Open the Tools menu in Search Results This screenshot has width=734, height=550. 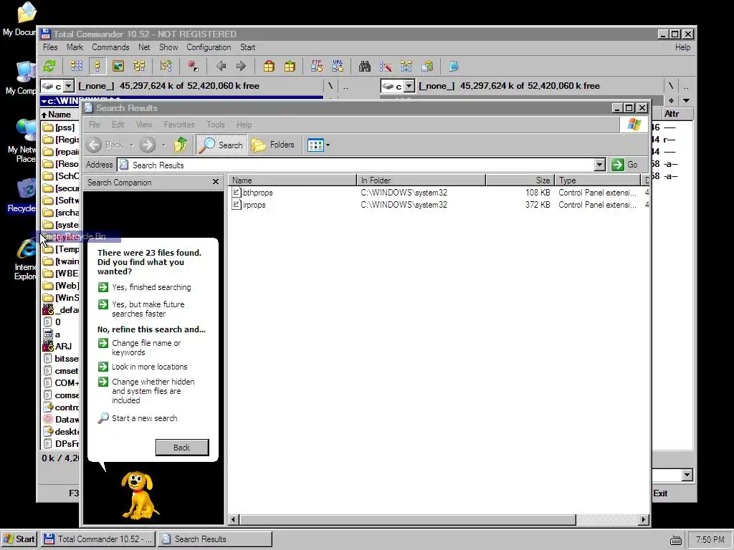pos(216,125)
